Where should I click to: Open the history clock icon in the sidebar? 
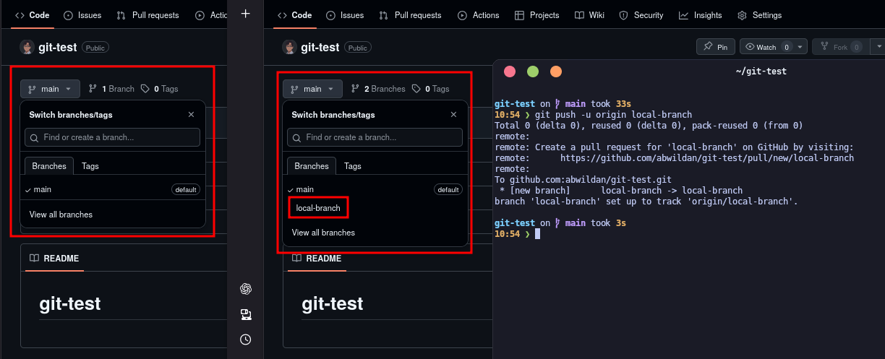[245, 339]
